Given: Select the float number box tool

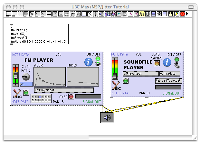Looking at the screenshot, I should point(43,14).
